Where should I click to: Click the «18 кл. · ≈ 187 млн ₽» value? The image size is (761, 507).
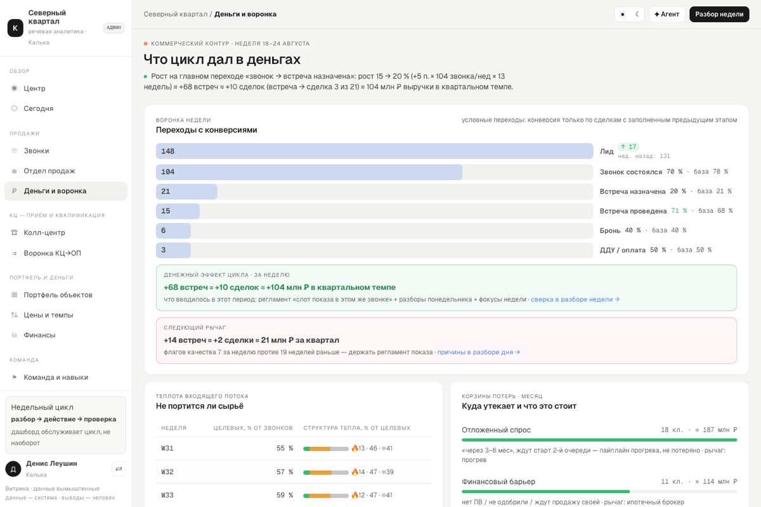tap(699, 430)
